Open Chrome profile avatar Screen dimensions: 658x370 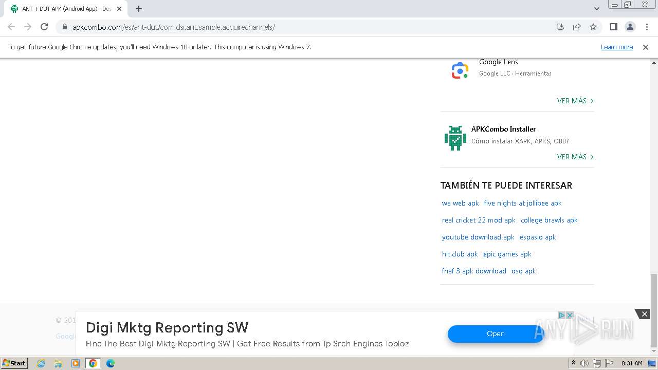pos(630,27)
